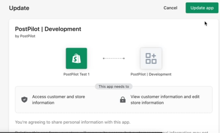This screenshot has height=133, width=220.
Task: Click the 'PostPilot | Development' heading
Action: 48,29
